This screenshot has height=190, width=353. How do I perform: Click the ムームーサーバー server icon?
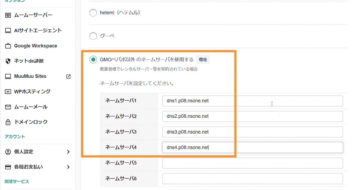tap(8, 15)
